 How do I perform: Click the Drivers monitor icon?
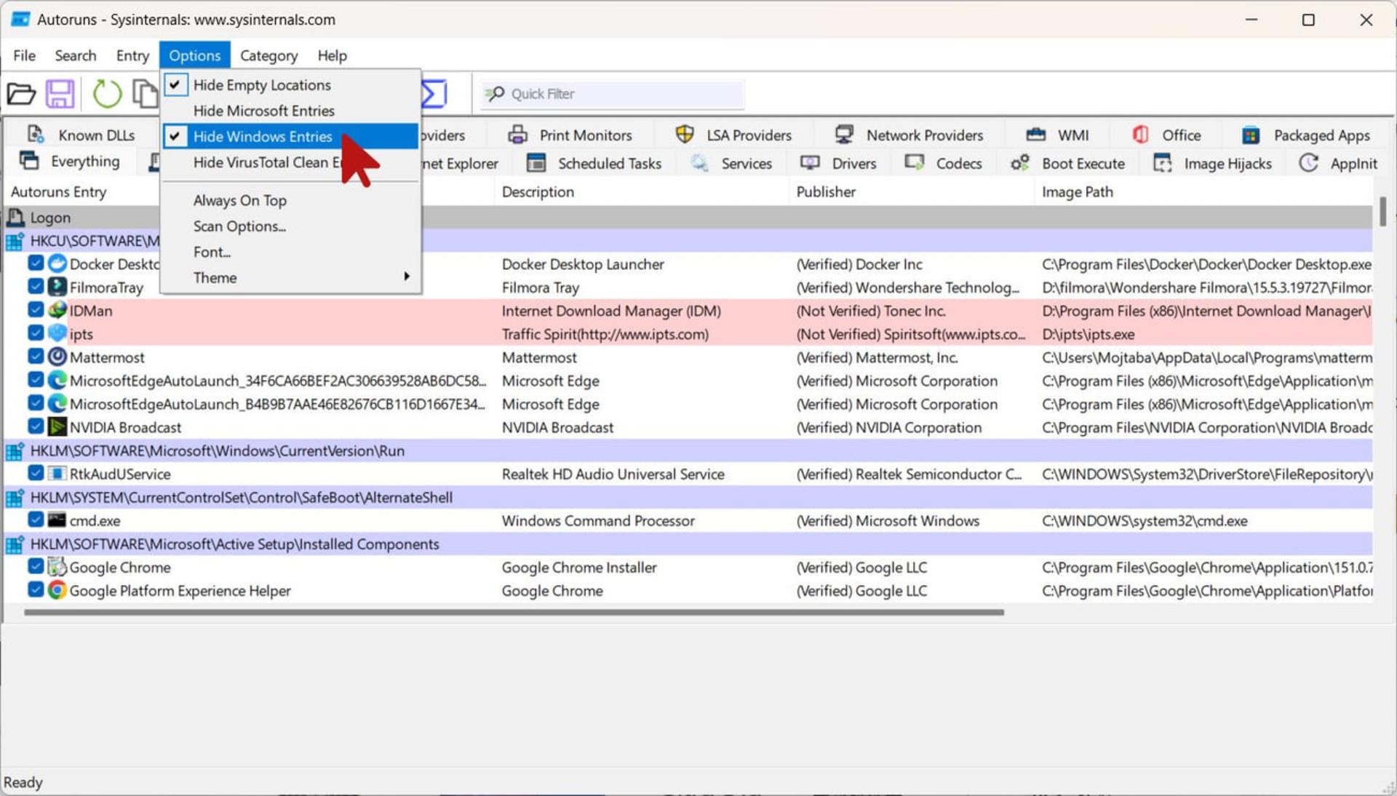click(x=810, y=163)
